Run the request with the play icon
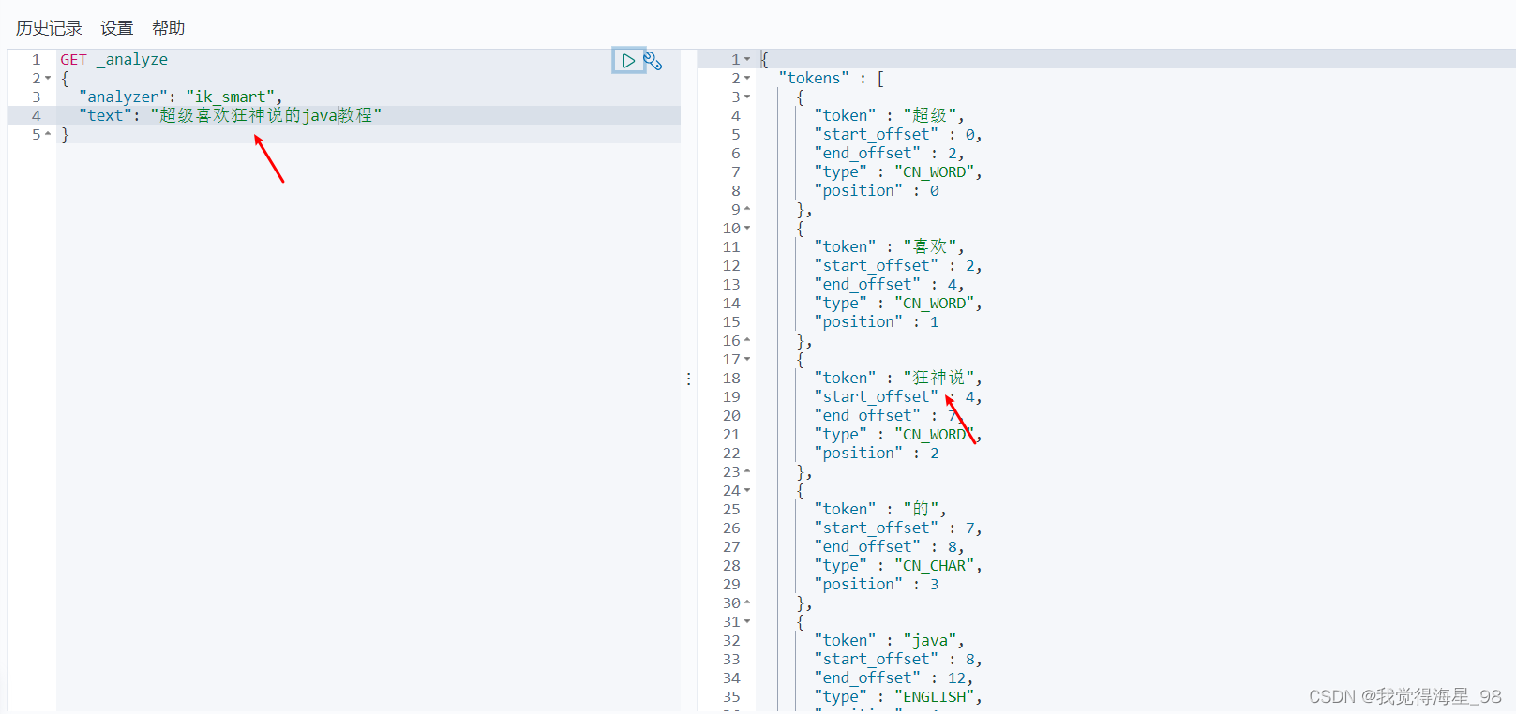 (628, 61)
